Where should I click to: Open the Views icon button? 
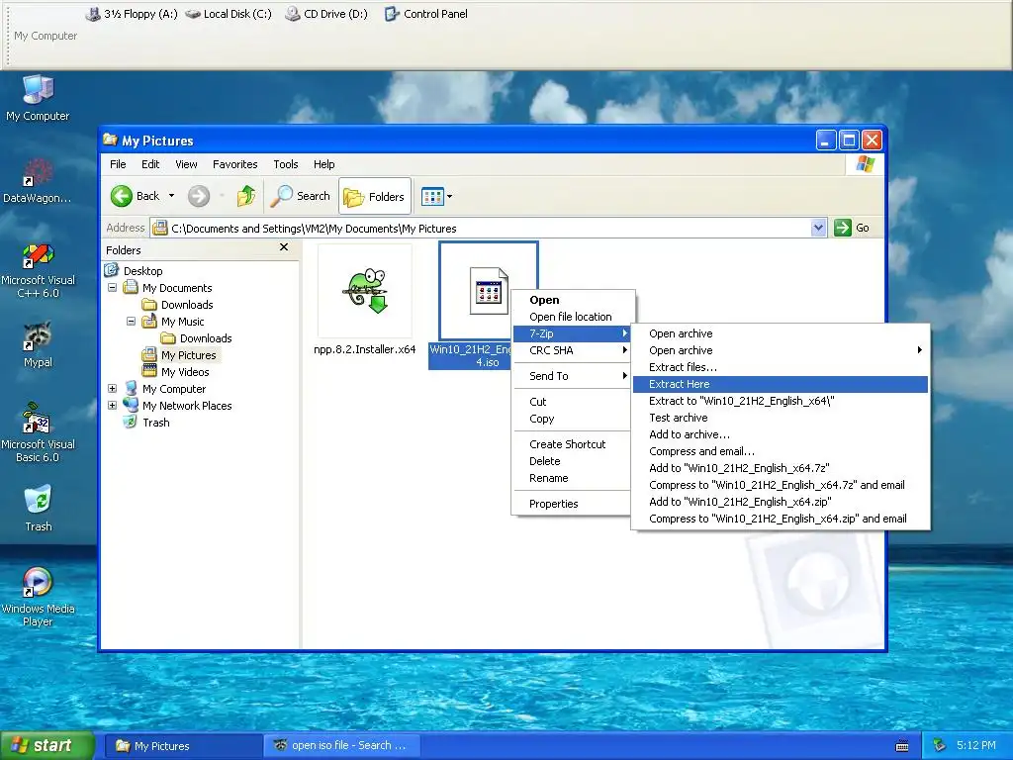(x=432, y=197)
